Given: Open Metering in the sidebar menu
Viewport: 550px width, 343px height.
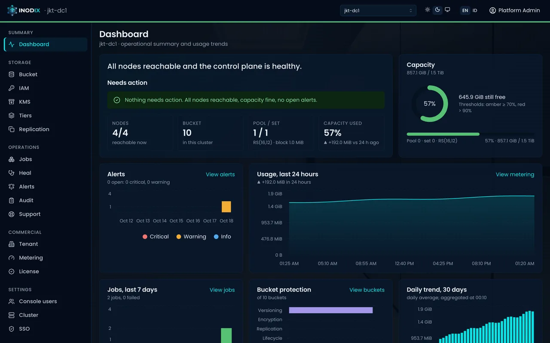Looking at the screenshot, I should click(x=46, y=258).
